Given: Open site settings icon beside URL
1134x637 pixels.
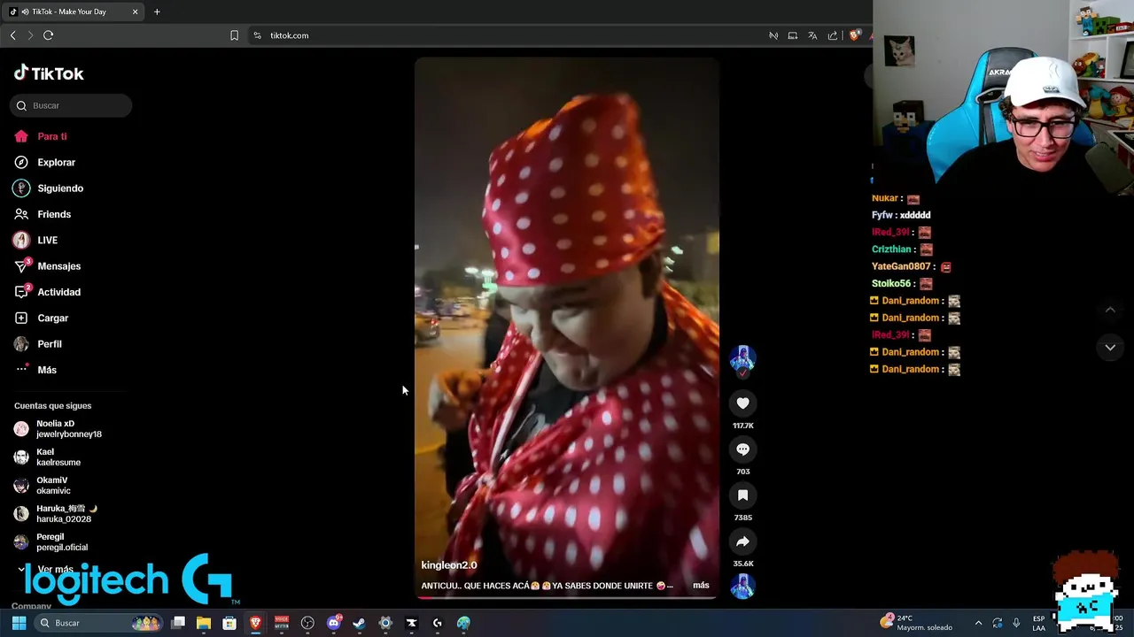Looking at the screenshot, I should [x=257, y=35].
